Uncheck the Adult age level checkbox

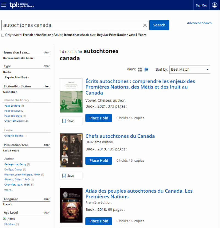pyautogui.click(x=5, y=219)
